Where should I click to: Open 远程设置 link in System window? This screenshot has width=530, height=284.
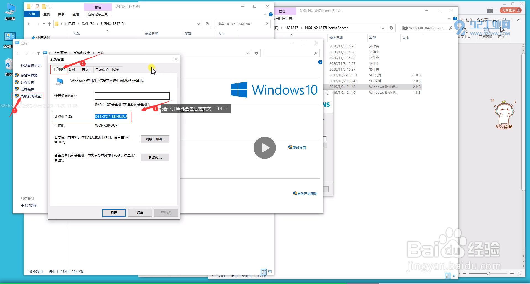27,82
